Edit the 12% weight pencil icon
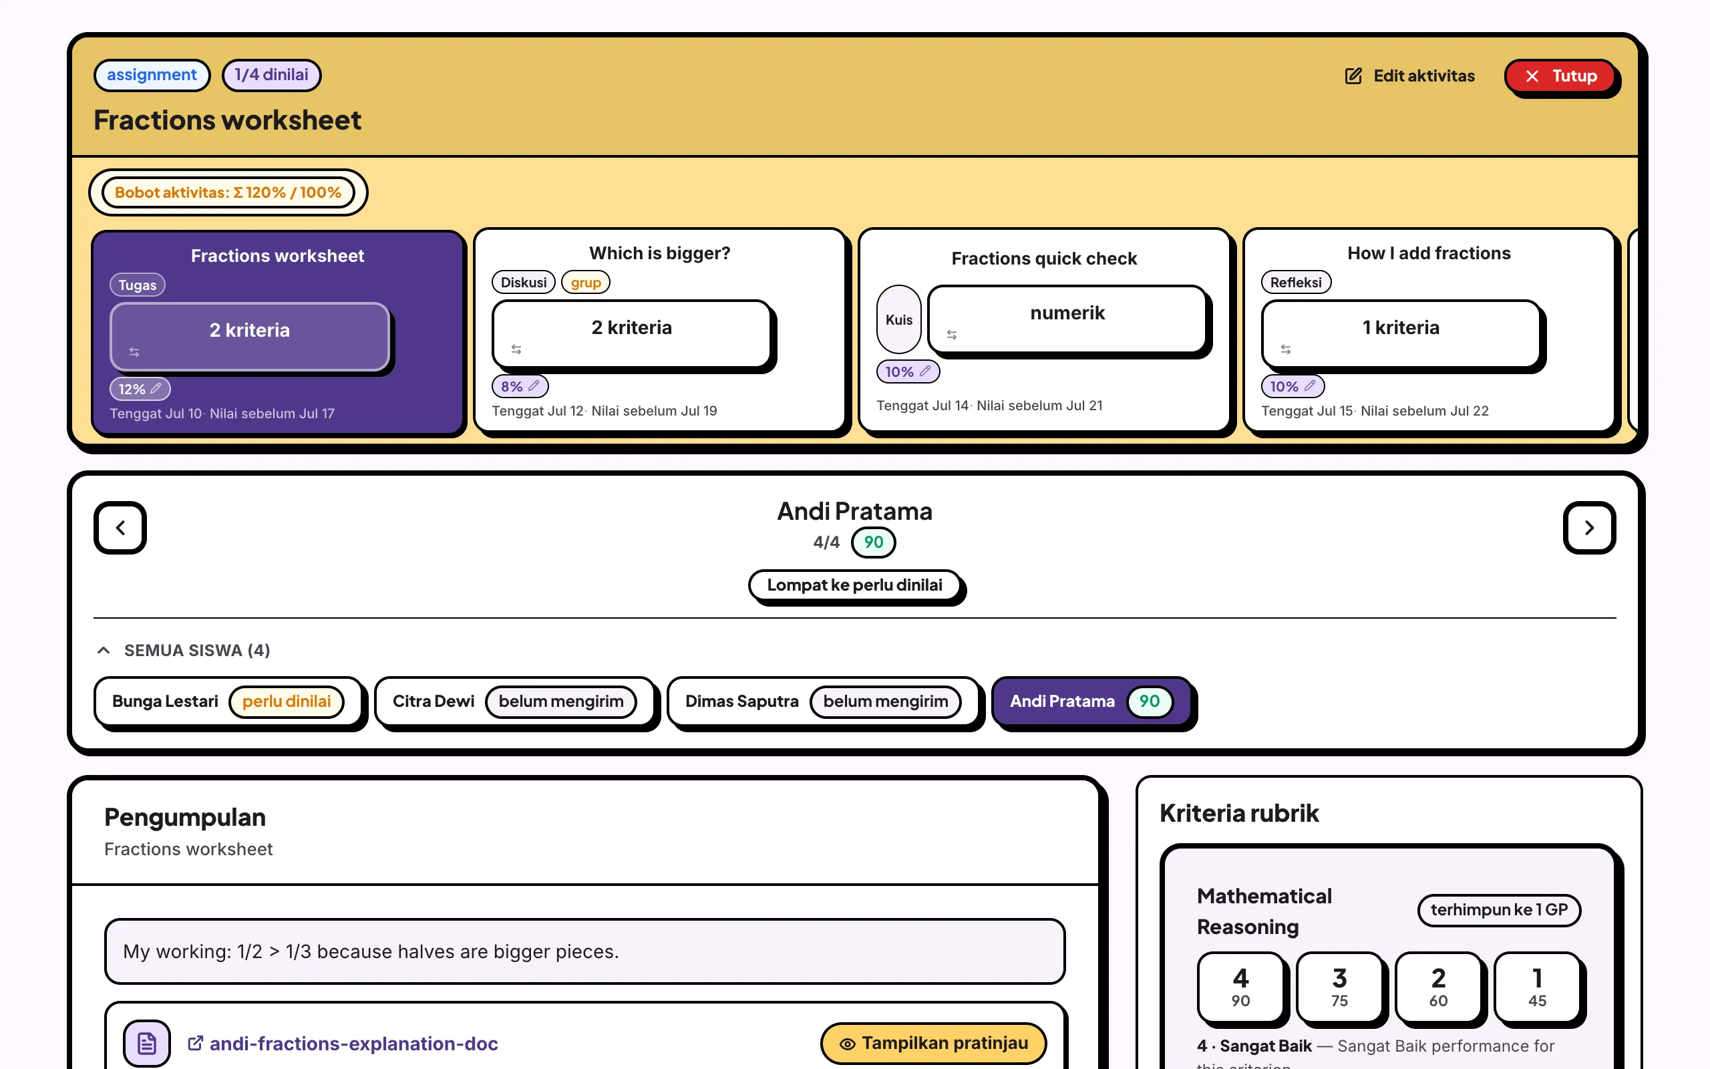The height and width of the screenshot is (1069, 1710). (x=156, y=388)
